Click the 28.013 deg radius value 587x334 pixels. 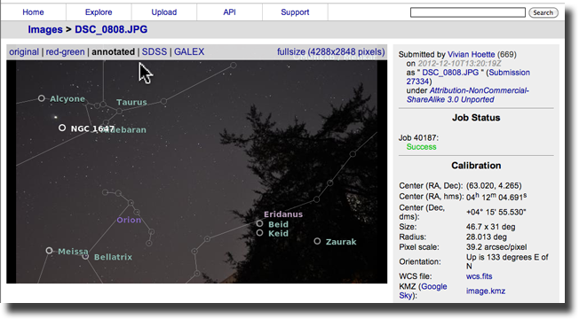tap(487, 237)
